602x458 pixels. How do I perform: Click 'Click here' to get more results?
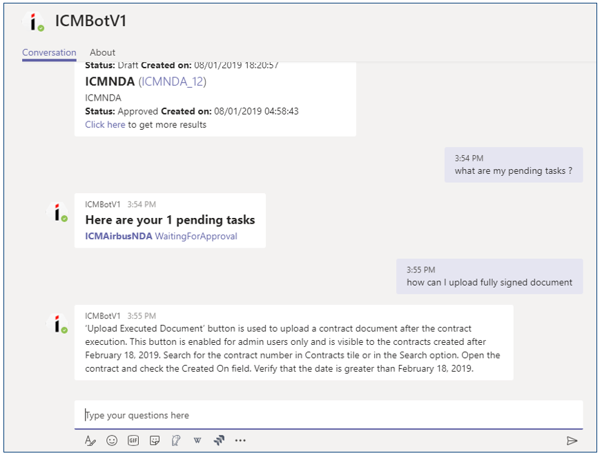tap(105, 125)
